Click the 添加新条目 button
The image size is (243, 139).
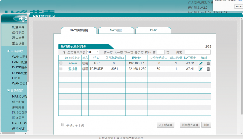pyautogui.click(x=166, y=125)
